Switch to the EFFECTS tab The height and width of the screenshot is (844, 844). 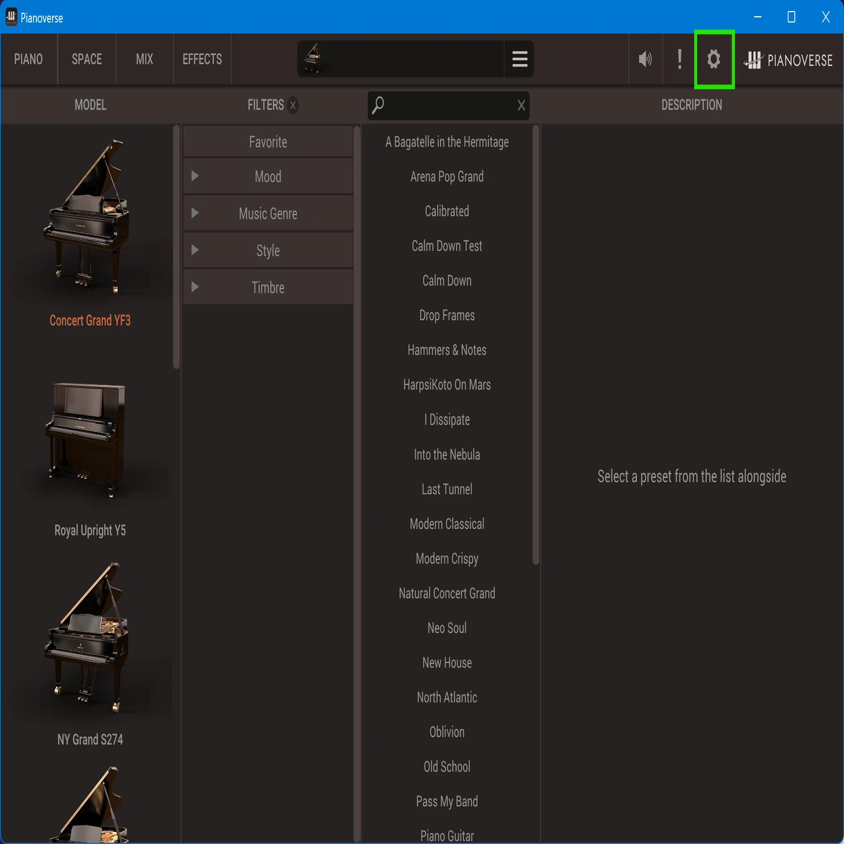coord(202,59)
